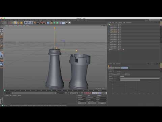Select the Scale tool
Screen dimensions: 162x122
[x=15, y=23]
